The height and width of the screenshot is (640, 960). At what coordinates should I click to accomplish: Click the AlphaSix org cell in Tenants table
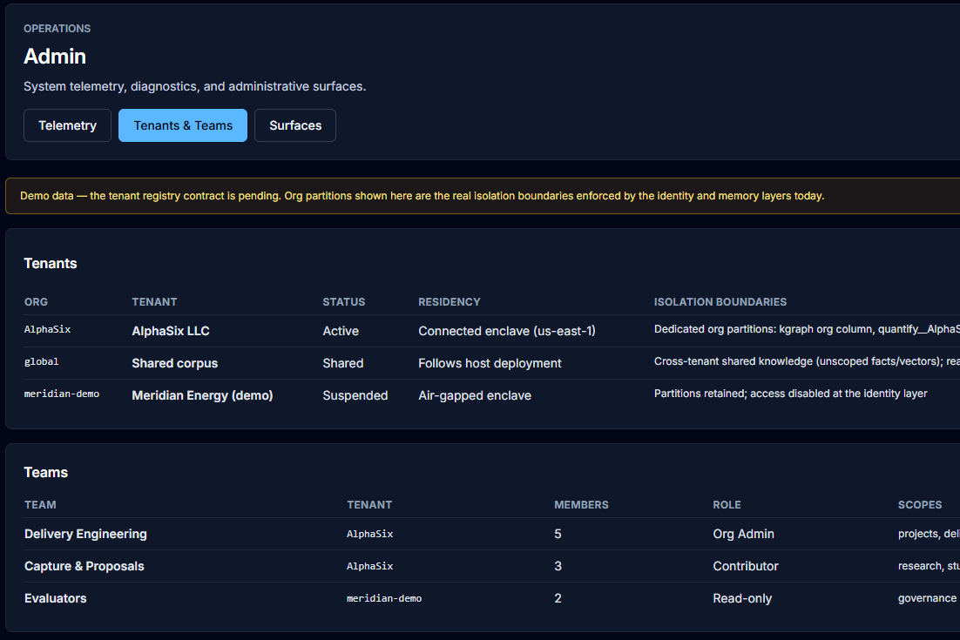point(48,329)
